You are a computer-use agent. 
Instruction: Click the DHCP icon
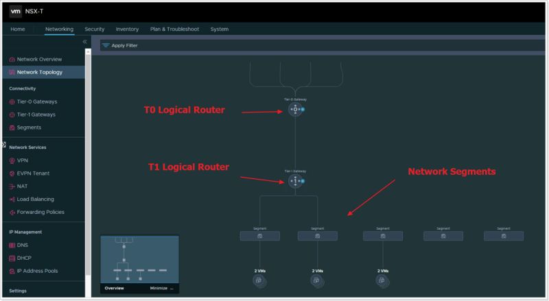click(12, 258)
